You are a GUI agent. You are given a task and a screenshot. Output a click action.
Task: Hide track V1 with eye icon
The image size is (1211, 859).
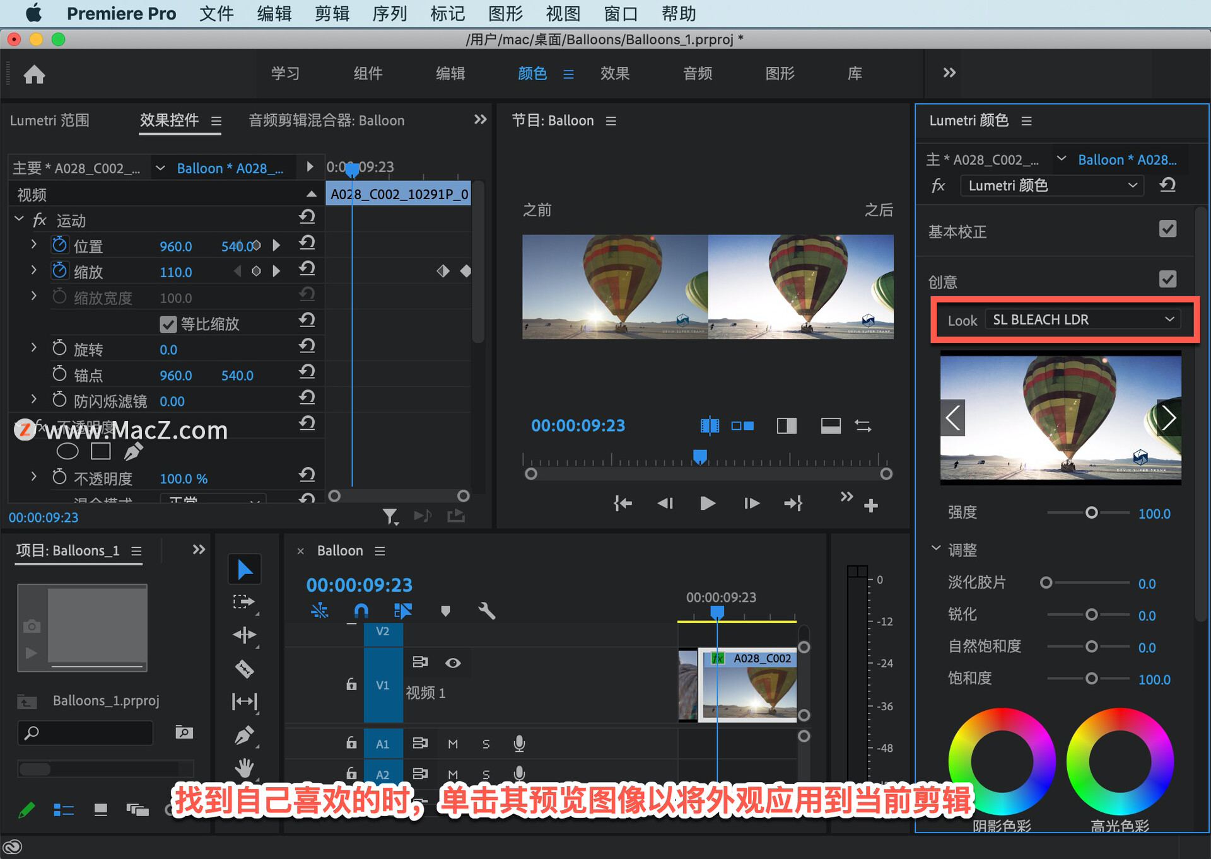tap(453, 662)
